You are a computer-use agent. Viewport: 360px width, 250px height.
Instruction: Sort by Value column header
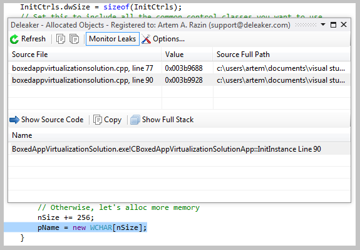coord(187,55)
